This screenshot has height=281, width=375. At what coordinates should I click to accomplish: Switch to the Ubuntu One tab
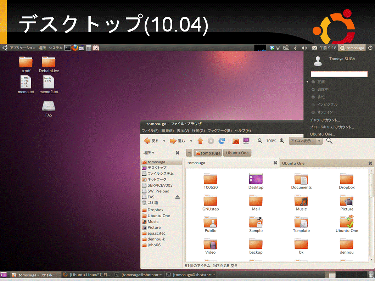click(x=293, y=163)
